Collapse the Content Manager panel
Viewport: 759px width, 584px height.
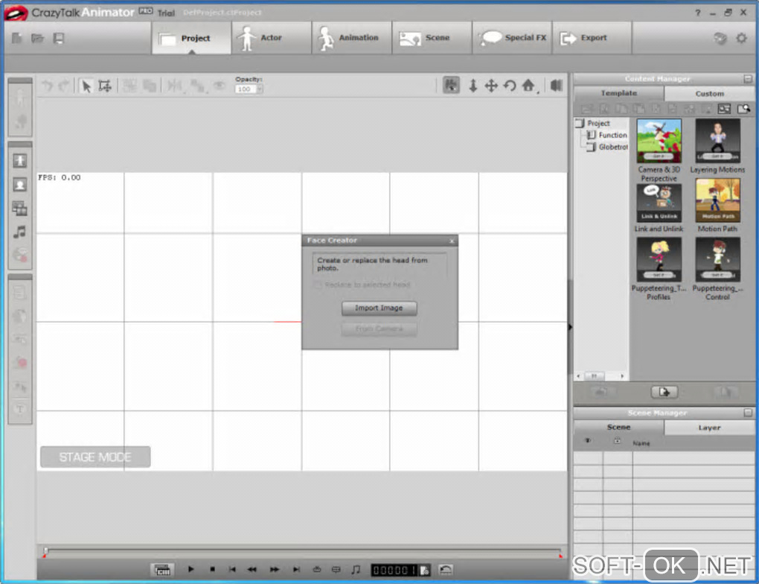coord(748,78)
